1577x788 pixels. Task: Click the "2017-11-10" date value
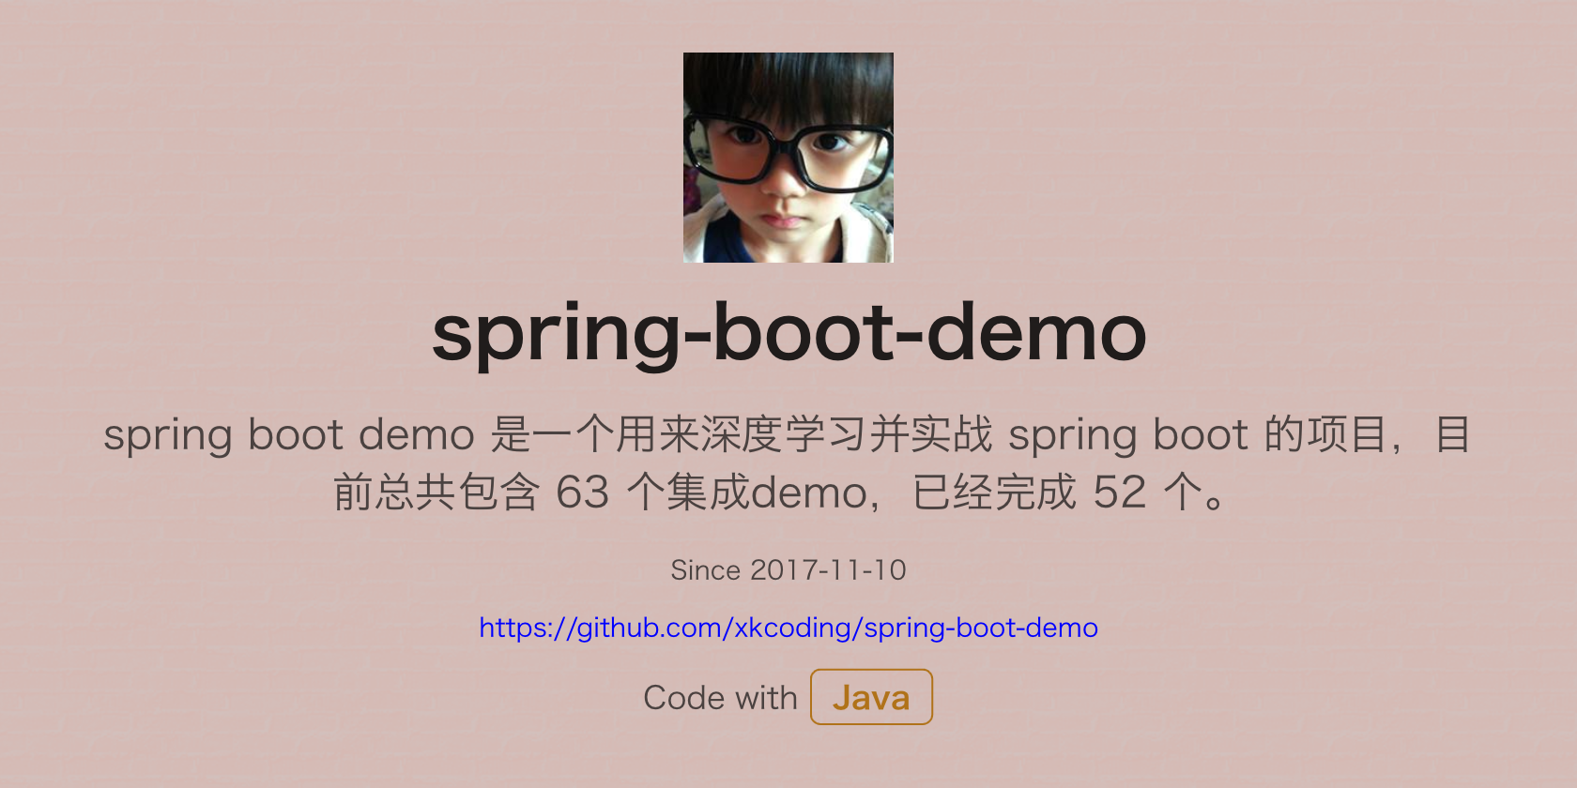[x=828, y=569]
